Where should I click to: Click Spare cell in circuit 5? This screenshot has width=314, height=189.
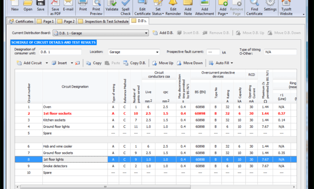[x=75, y=133]
